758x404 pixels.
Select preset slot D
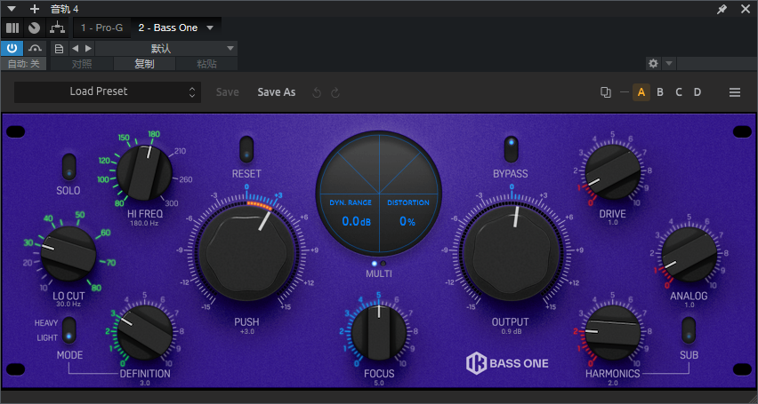698,92
